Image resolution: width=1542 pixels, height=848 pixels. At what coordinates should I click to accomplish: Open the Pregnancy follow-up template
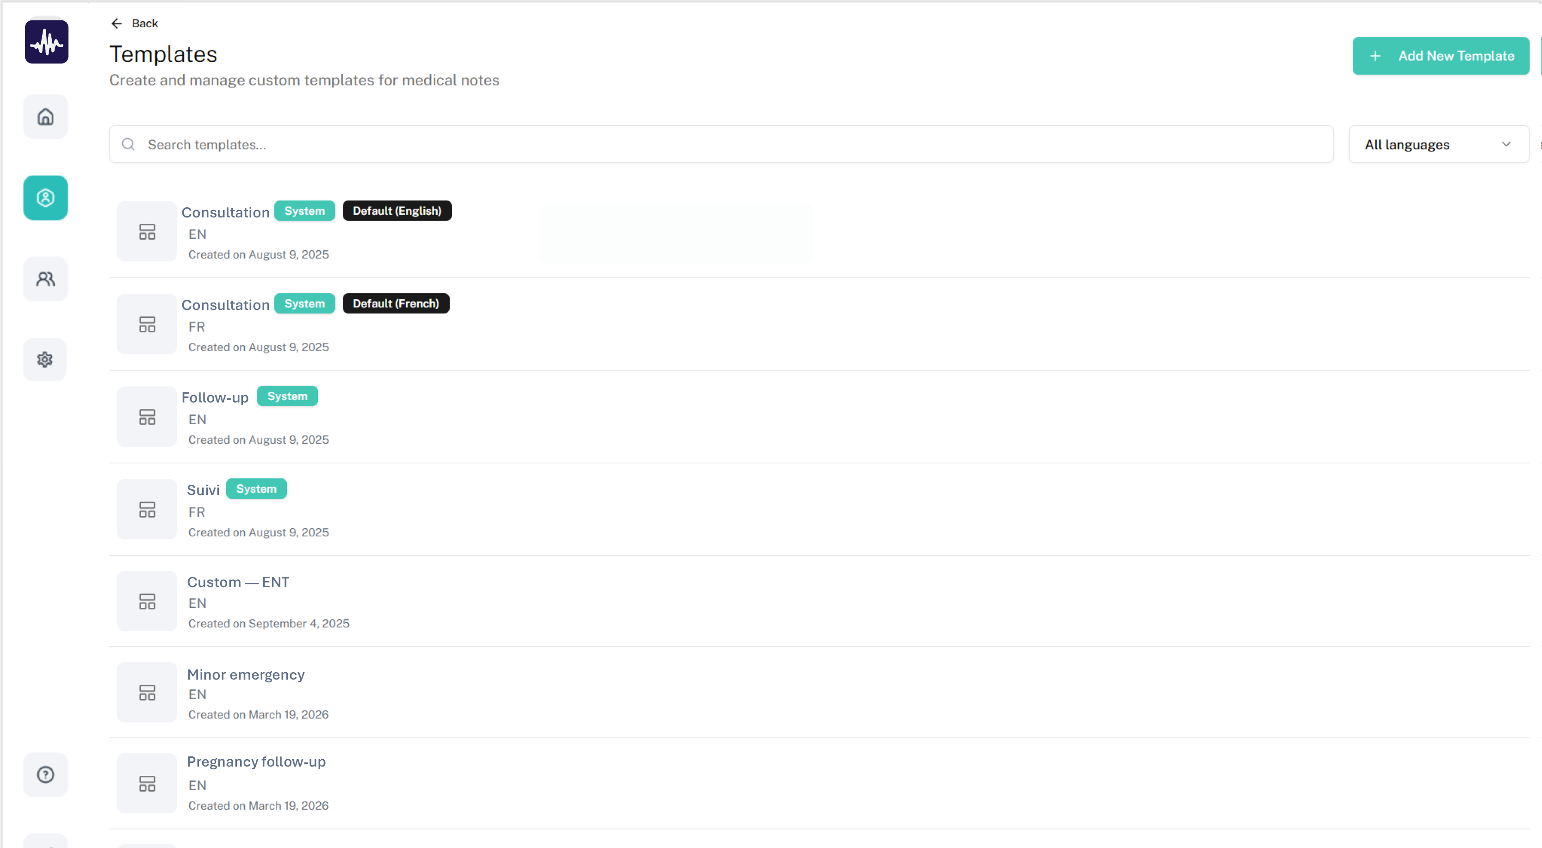pyautogui.click(x=256, y=762)
